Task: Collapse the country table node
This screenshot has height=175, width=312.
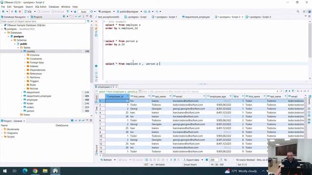Action: [21, 51]
